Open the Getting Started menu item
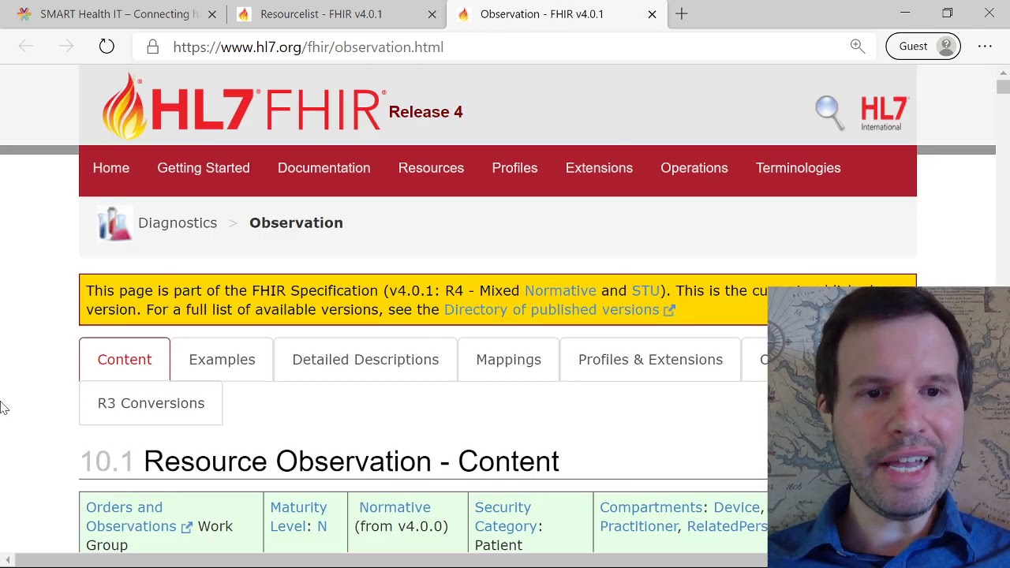This screenshot has height=568, width=1010. [204, 168]
